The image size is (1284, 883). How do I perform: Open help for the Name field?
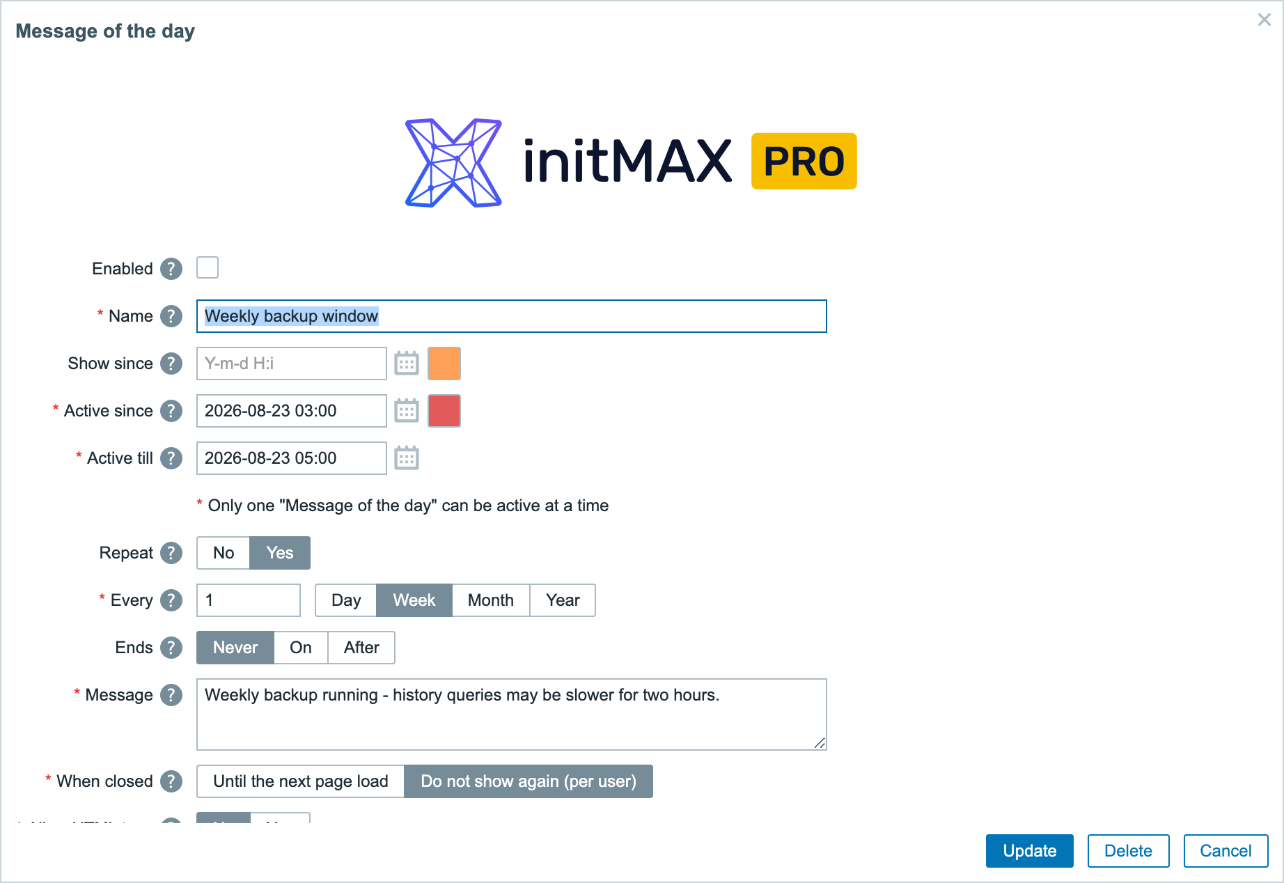(171, 316)
